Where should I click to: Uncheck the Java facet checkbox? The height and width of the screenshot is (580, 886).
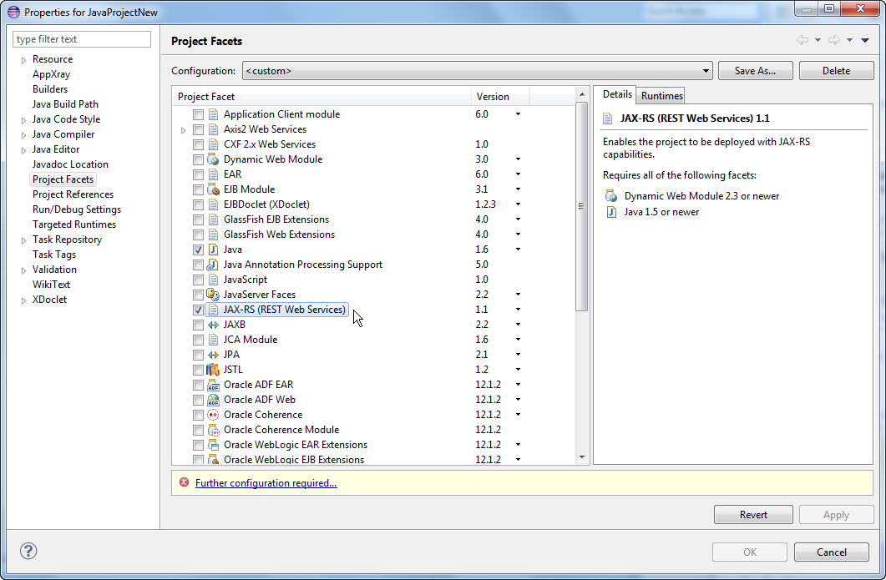coord(198,249)
